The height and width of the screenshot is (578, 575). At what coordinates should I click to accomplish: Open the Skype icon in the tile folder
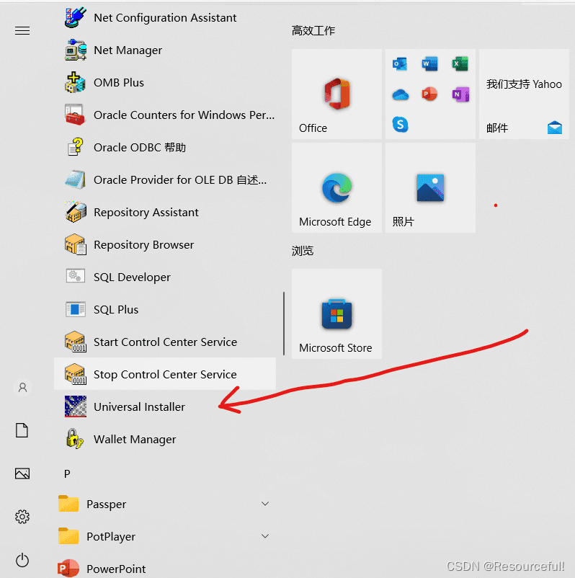401,125
